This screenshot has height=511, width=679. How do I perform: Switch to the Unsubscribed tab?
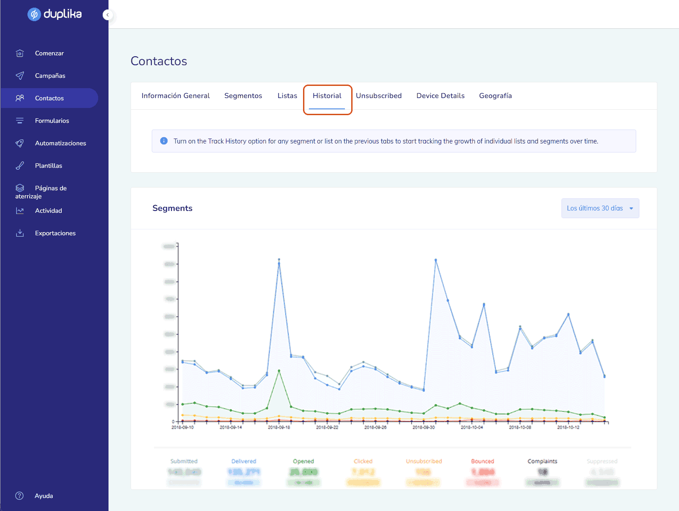point(379,96)
